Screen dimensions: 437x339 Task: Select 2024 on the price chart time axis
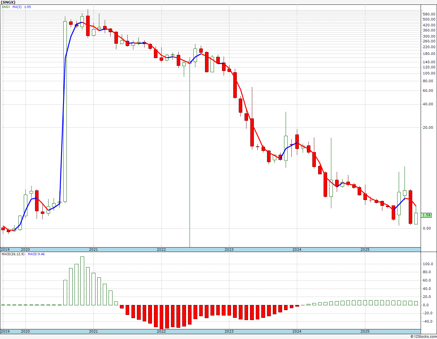297,249
